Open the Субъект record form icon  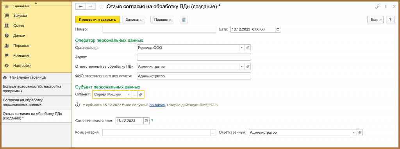(141, 94)
